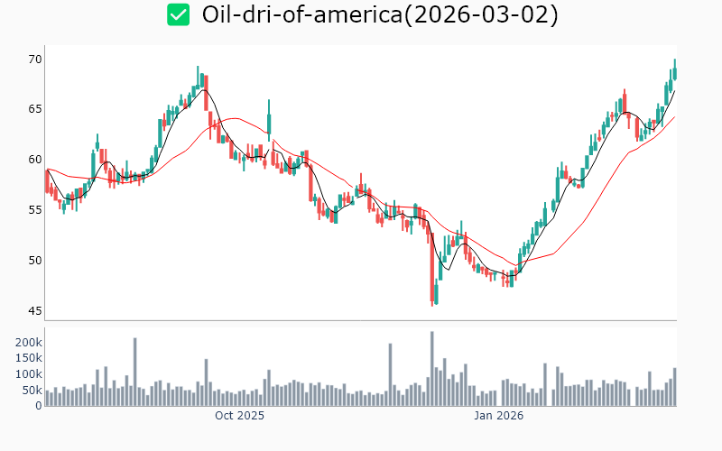Select the rightmost candlestick on the price chart

point(674,72)
